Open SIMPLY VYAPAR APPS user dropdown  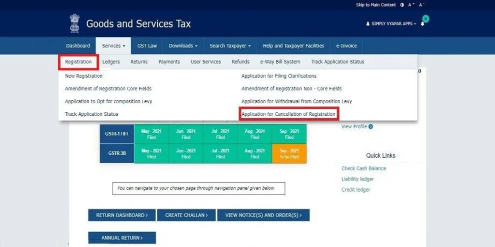pyautogui.click(x=391, y=23)
